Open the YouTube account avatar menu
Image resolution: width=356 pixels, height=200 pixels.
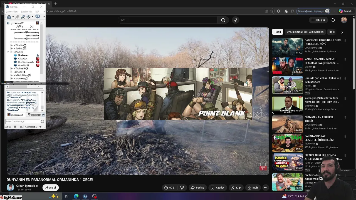pyautogui.click(x=344, y=20)
